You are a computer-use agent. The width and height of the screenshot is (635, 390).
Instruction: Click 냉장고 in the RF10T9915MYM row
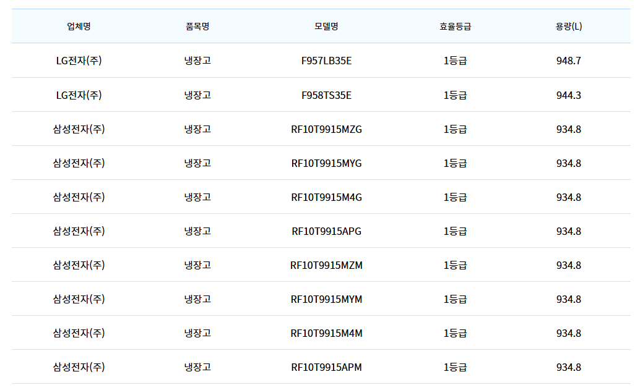click(197, 299)
